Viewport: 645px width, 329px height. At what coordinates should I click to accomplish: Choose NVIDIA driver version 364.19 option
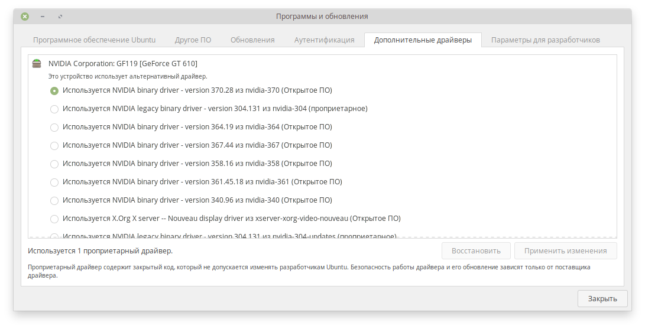[x=54, y=128]
